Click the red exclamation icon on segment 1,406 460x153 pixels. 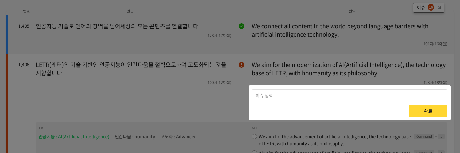[241, 65]
